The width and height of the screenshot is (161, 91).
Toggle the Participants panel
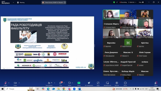click(49, 84)
